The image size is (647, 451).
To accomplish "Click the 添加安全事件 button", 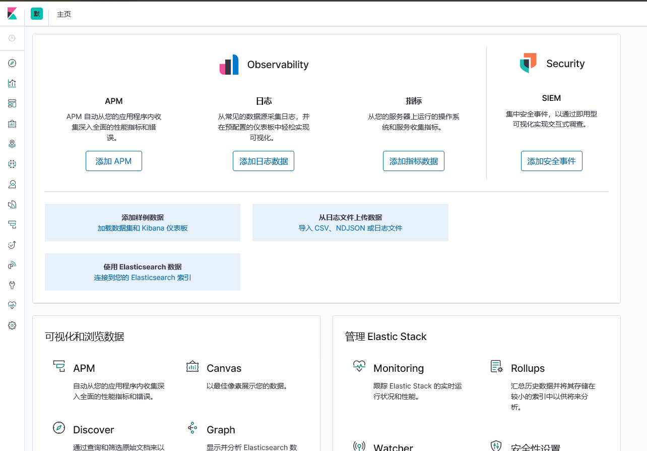I will [552, 161].
